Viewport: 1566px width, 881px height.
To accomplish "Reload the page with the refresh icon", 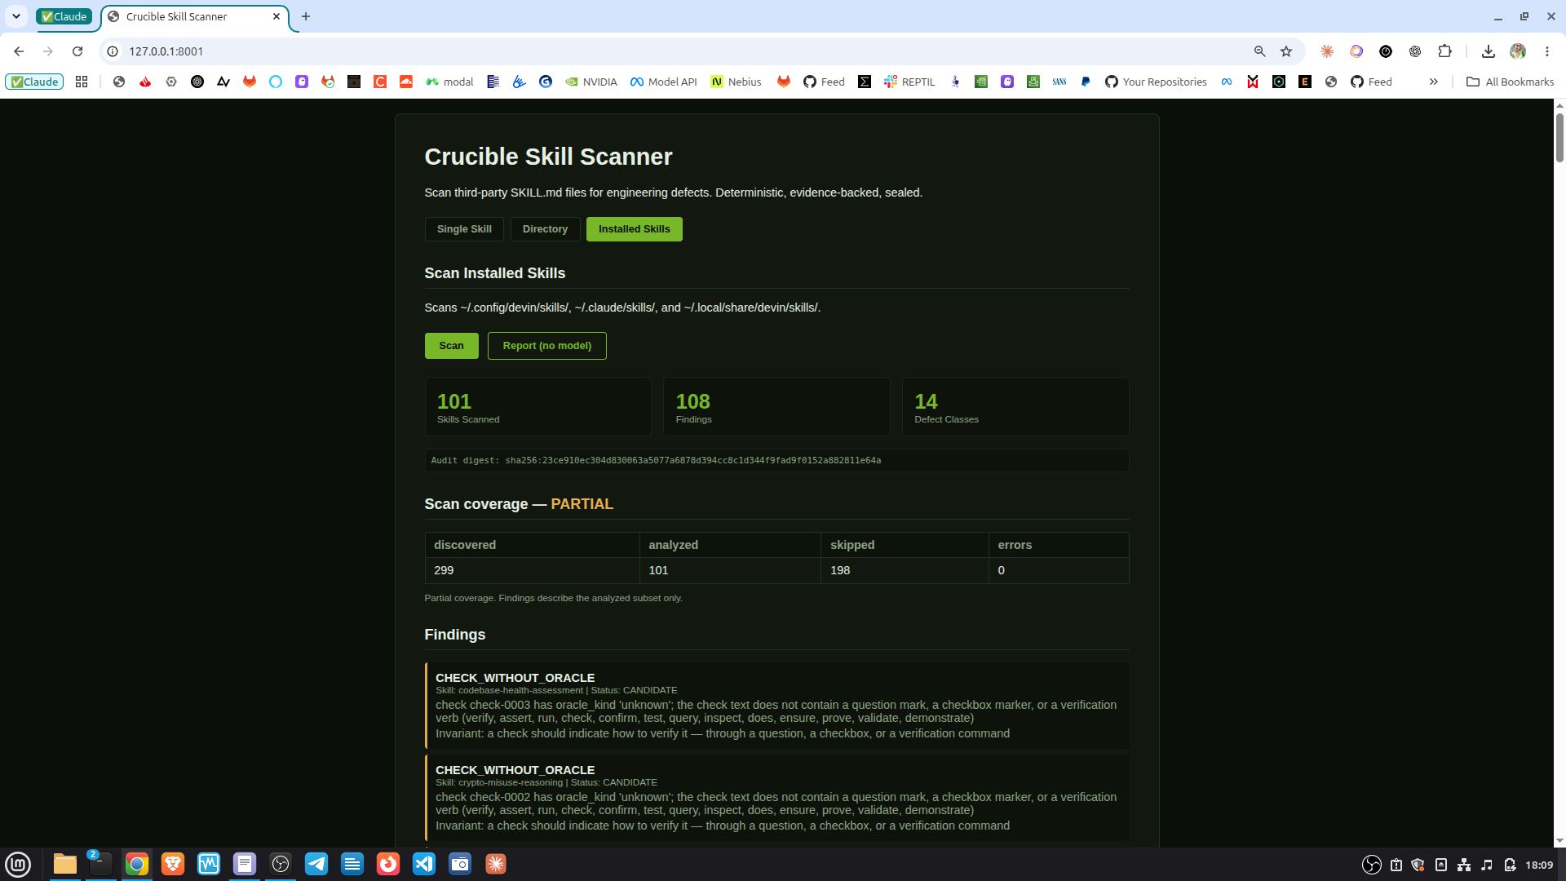I will click(x=77, y=51).
